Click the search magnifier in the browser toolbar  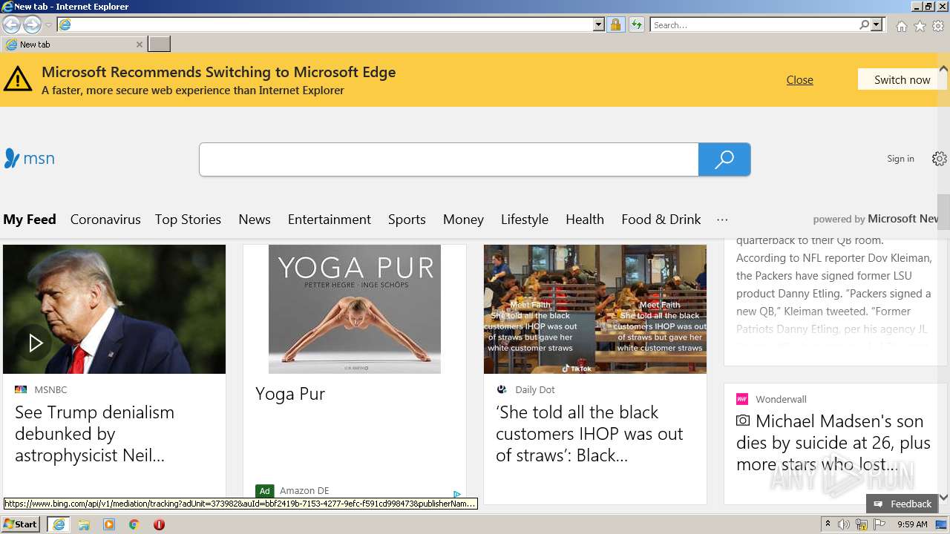point(864,24)
